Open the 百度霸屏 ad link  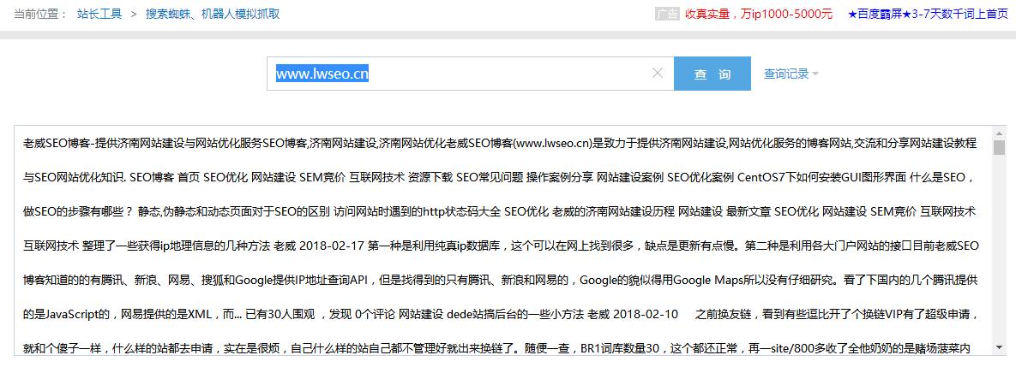tap(928, 15)
